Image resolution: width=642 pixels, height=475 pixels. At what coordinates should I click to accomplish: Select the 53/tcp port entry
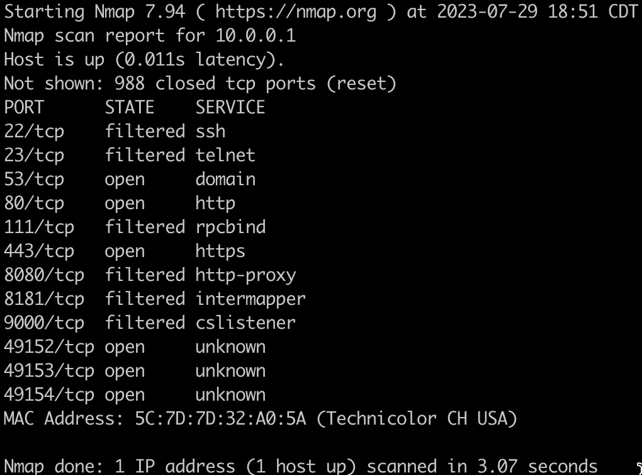[x=34, y=179]
